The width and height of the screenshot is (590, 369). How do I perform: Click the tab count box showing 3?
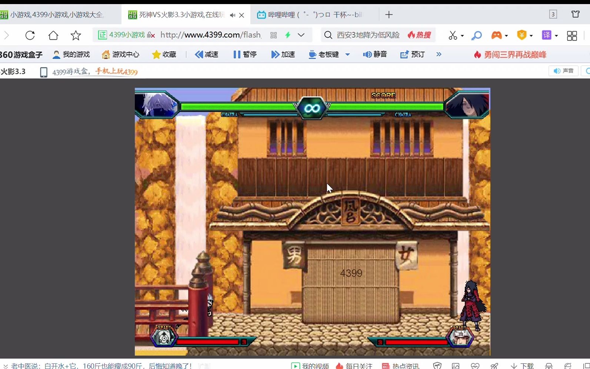coord(553,14)
